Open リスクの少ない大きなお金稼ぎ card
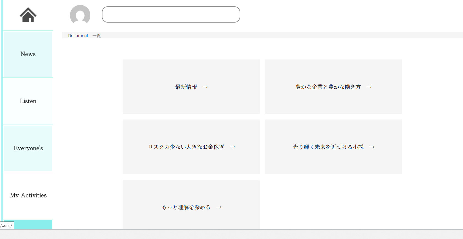Viewport: 463px width, 239px height. point(191,147)
